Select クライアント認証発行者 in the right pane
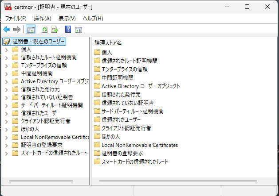 (x=126, y=128)
